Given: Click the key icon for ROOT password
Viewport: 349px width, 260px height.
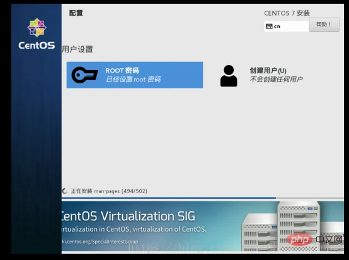Looking at the screenshot, I should pos(84,75).
